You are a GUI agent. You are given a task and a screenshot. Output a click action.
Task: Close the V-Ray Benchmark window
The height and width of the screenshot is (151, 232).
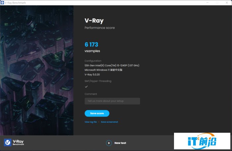coord(227,3)
